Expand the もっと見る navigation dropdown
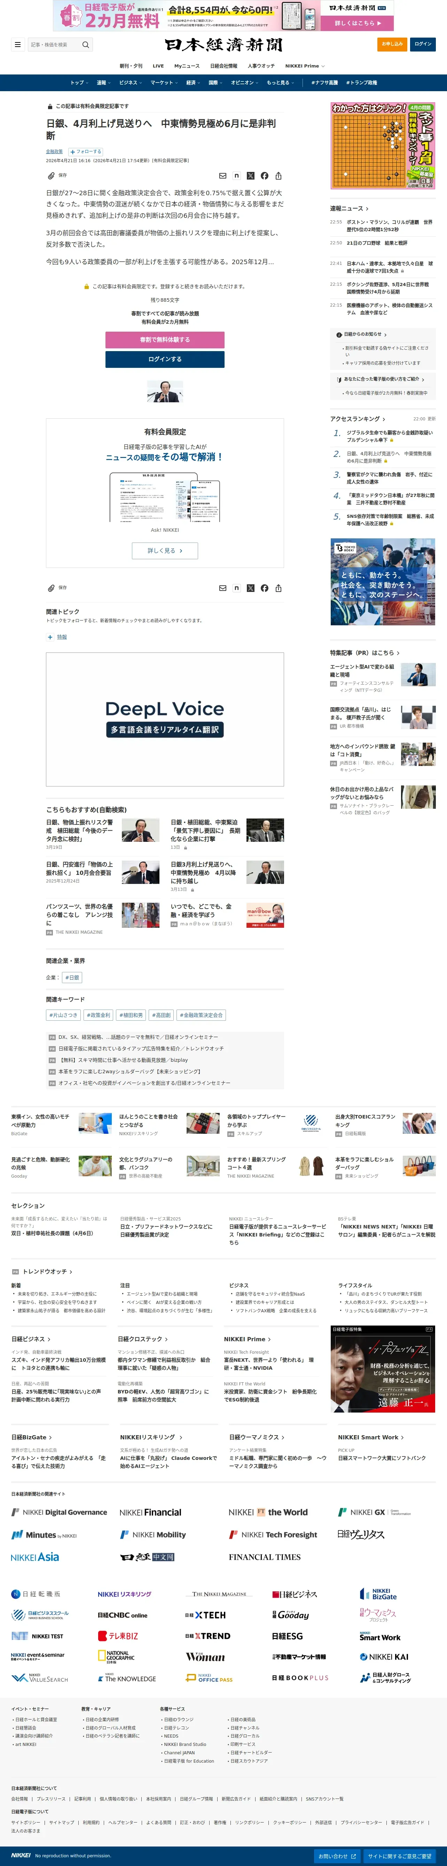Viewport: 447px width, 1866px height. point(280,82)
